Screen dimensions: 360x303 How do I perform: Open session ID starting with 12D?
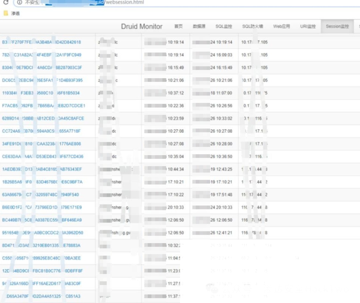click(x=42, y=271)
